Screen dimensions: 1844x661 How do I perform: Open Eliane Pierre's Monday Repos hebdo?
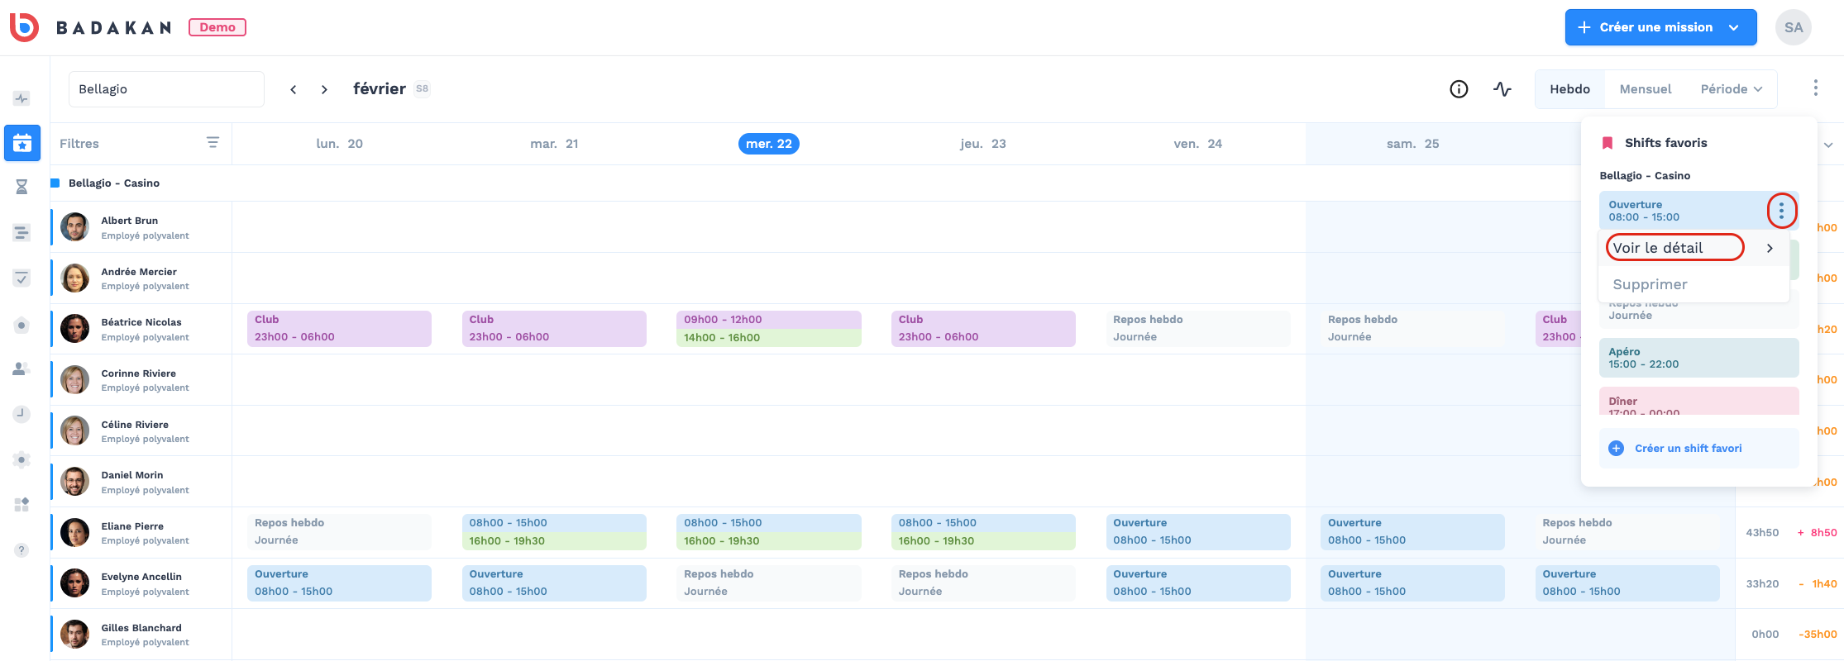(339, 532)
